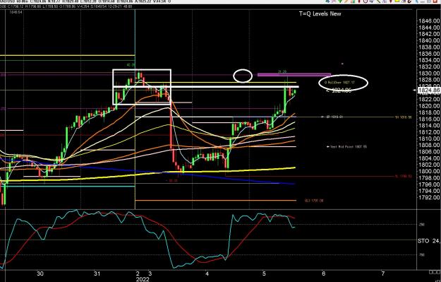The width and height of the screenshot is (441, 282).
Task: Select date label 5 on time axis
Action: [x=264, y=274]
